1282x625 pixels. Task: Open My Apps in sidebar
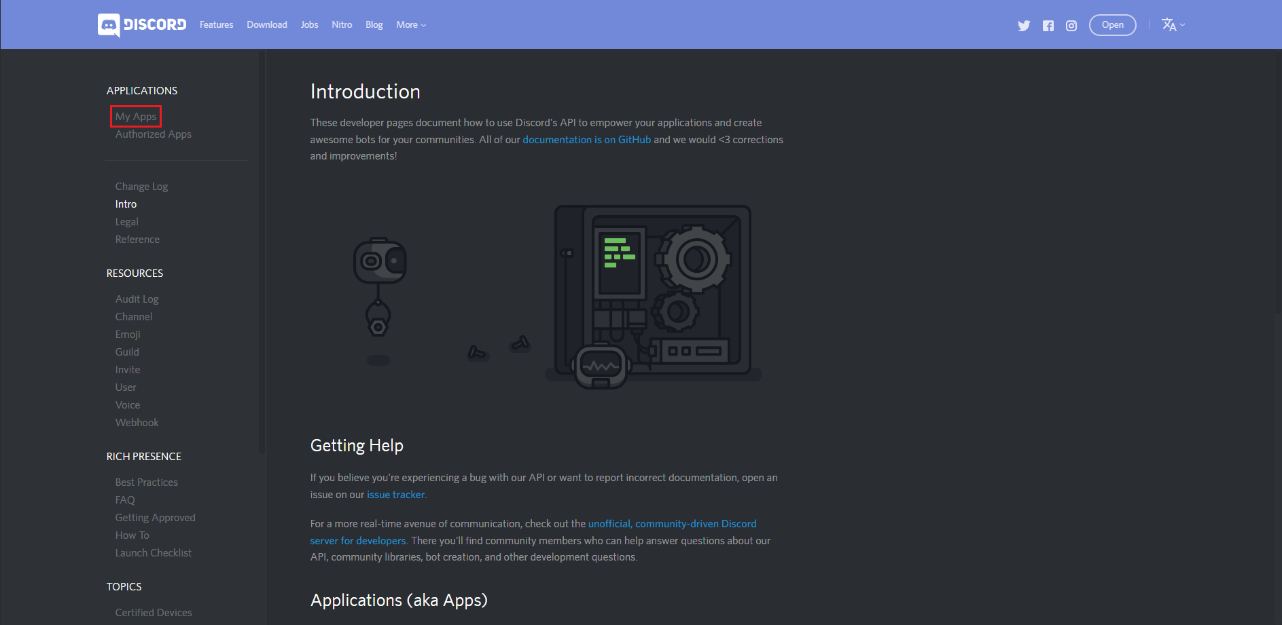click(136, 117)
